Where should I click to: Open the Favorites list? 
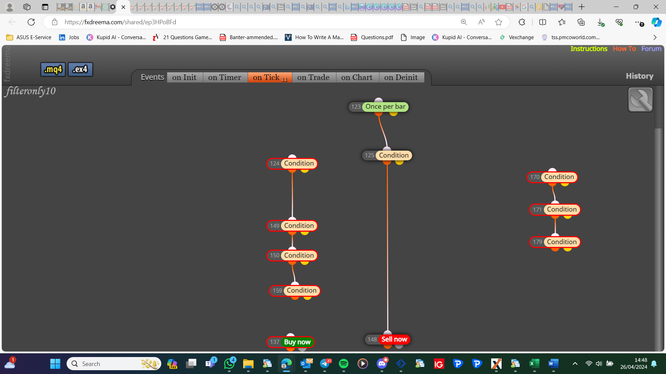pos(562,22)
